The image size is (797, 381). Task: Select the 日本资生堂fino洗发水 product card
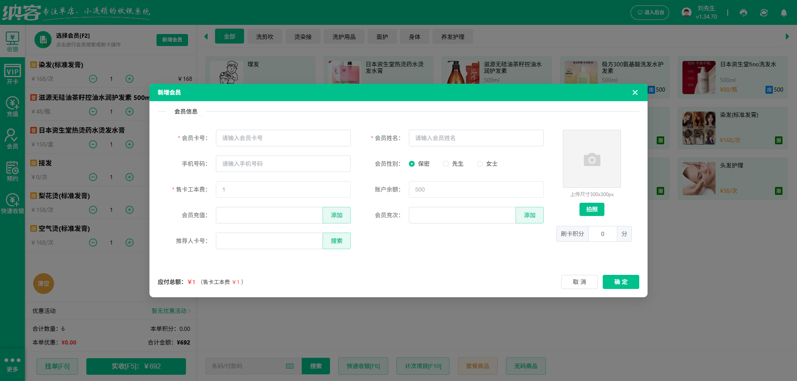(733, 78)
